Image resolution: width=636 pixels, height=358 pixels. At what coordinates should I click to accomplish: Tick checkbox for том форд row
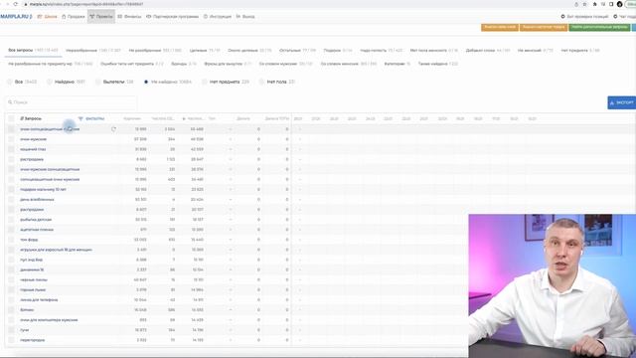pyautogui.click(x=11, y=240)
